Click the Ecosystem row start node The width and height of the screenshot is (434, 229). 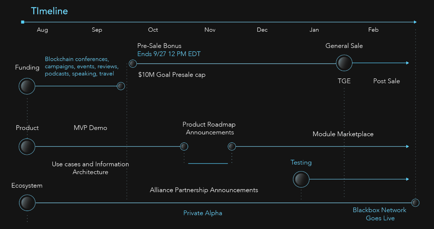pos(27,202)
